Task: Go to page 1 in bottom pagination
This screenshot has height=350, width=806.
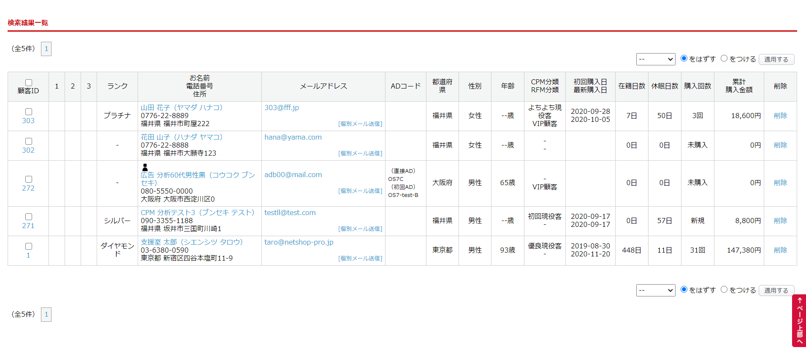Action: point(46,315)
